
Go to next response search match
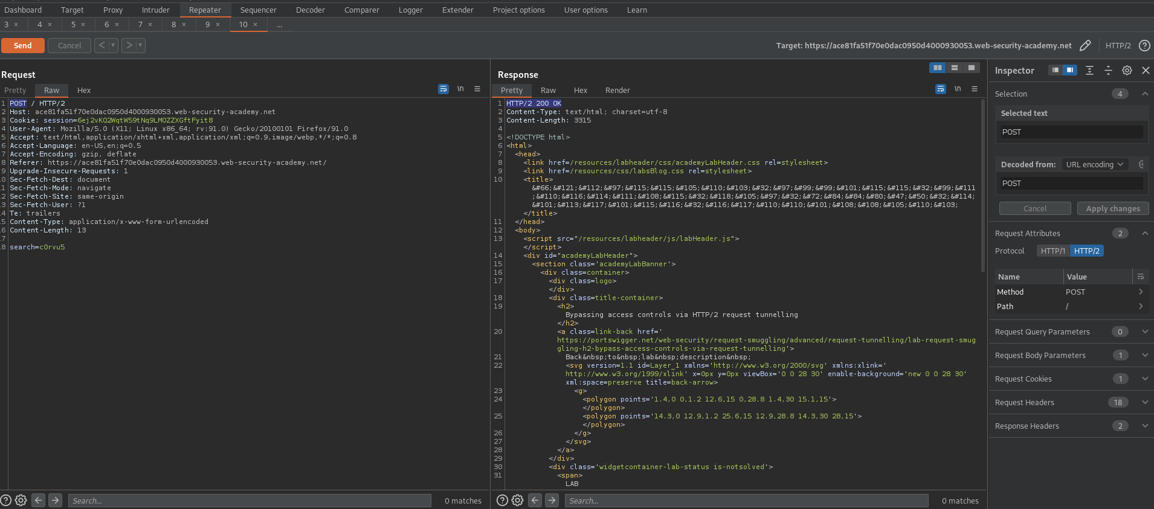coord(552,500)
